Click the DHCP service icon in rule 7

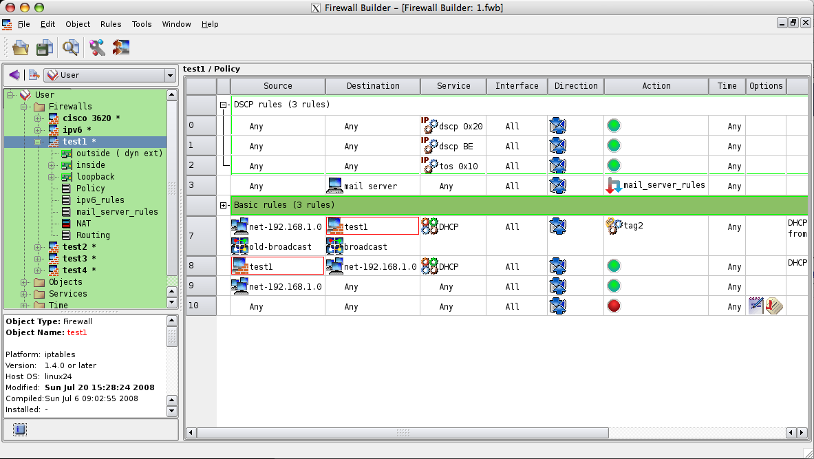[x=429, y=226]
